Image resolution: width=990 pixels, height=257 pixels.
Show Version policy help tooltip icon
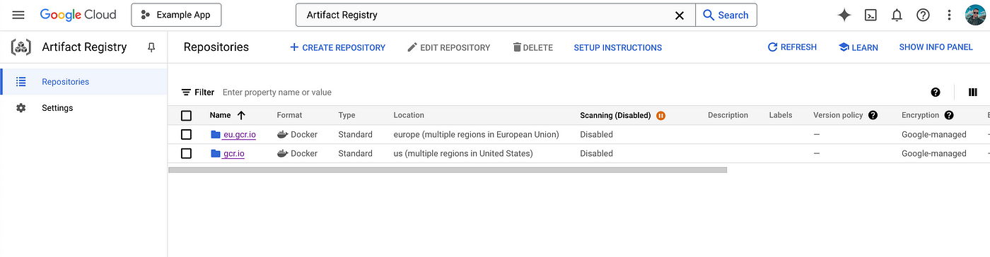point(873,115)
